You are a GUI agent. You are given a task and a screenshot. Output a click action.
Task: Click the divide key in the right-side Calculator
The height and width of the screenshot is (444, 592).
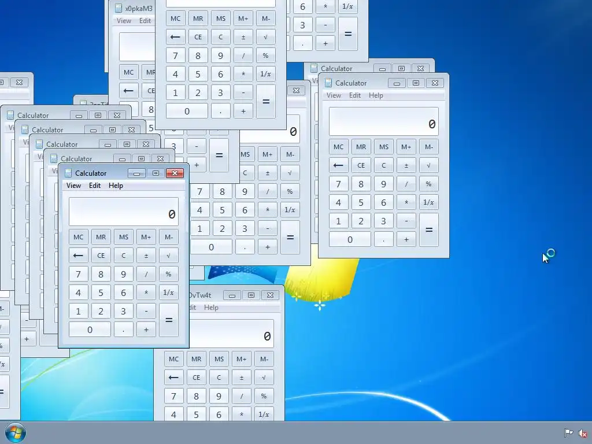pyautogui.click(x=406, y=184)
